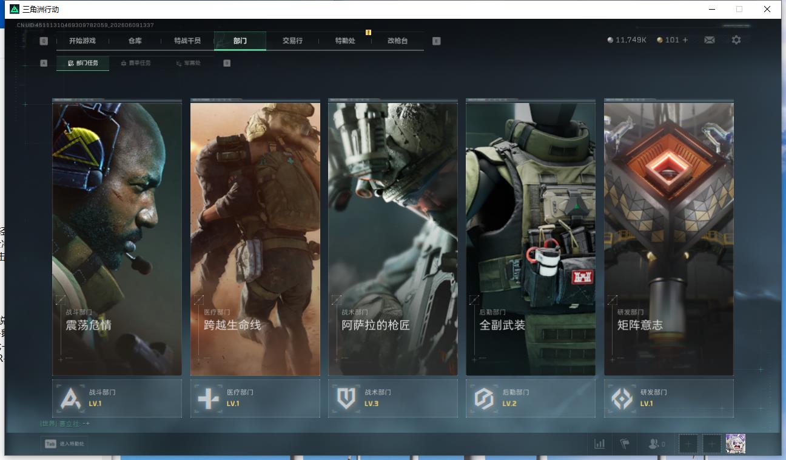Open the 矩阵意志 mission card
Viewport: 786px width, 460px height.
pos(669,238)
